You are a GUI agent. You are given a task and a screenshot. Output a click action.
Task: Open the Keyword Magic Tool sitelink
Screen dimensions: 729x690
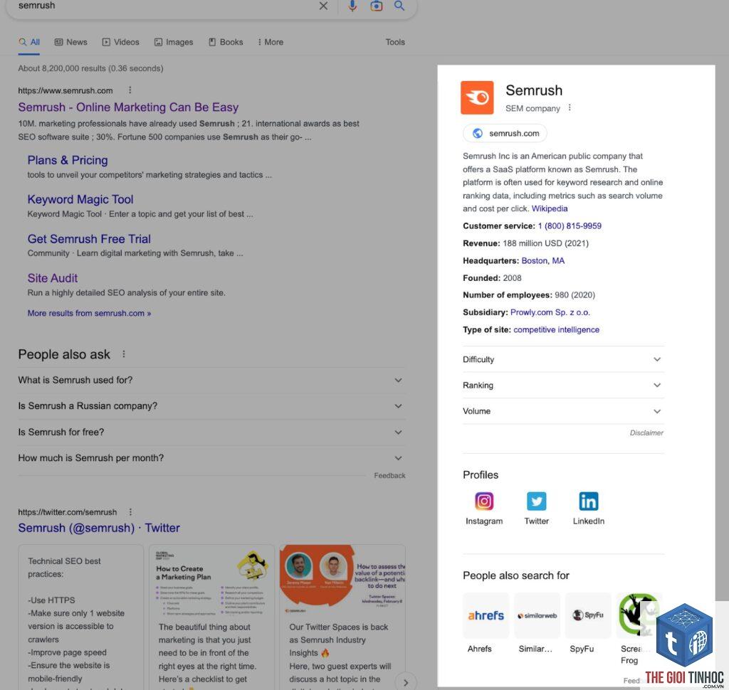click(x=80, y=199)
